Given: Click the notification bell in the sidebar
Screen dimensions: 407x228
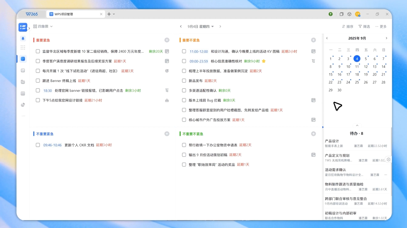Looking at the screenshot, I should point(23,38).
